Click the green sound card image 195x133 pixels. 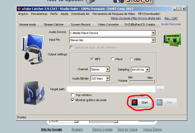pyautogui.click(x=172, y=40)
